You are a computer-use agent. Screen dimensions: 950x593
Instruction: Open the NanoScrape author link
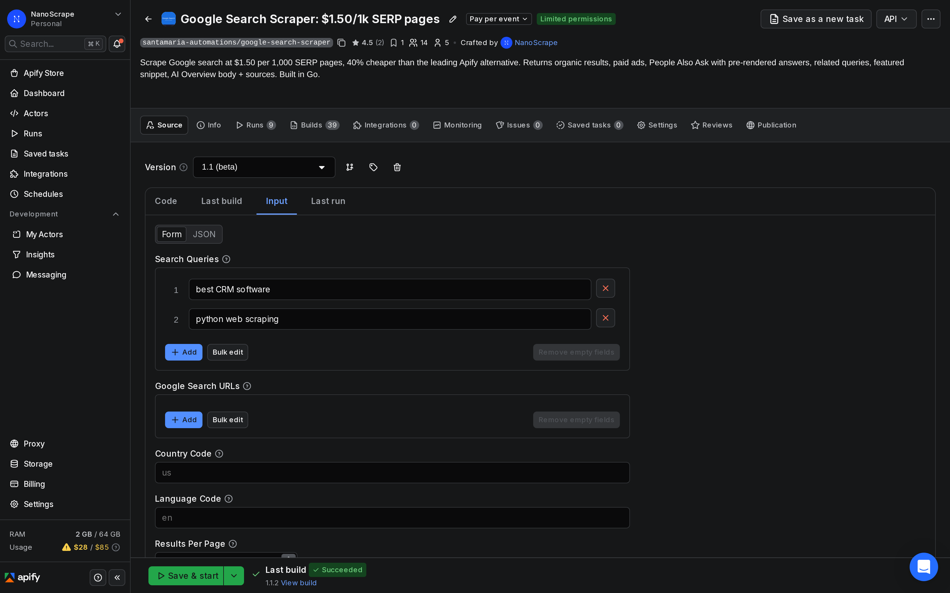(x=536, y=43)
